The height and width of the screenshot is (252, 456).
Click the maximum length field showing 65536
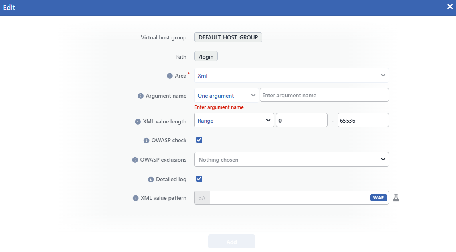[x=363, y=120]
